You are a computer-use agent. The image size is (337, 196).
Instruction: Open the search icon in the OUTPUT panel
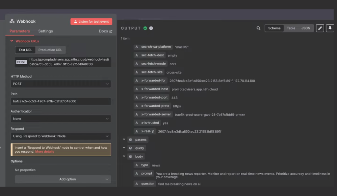coord(258,28)
